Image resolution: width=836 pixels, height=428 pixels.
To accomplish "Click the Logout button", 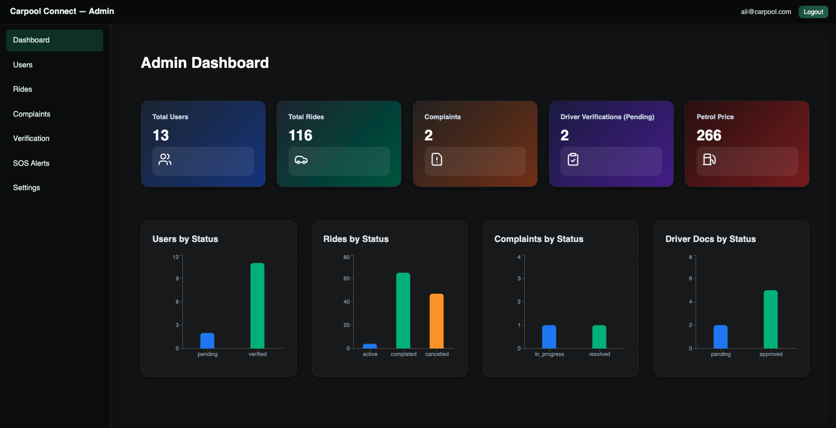I will point(813,12).
